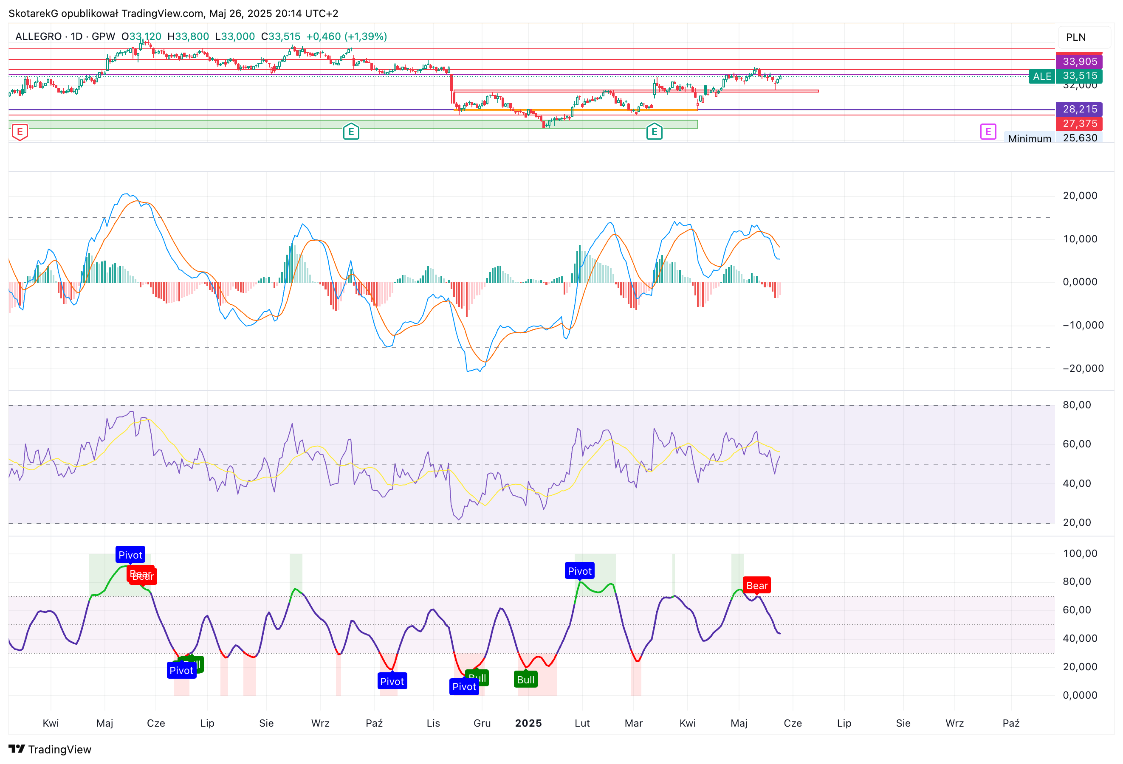Click the 100,00 label on the bottom oscillator axis

[1080, 553]
